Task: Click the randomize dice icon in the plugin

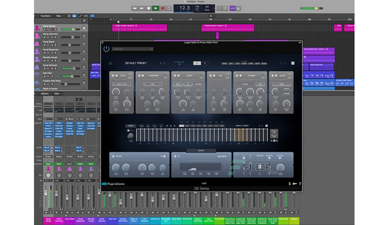Action: [293, 63]
